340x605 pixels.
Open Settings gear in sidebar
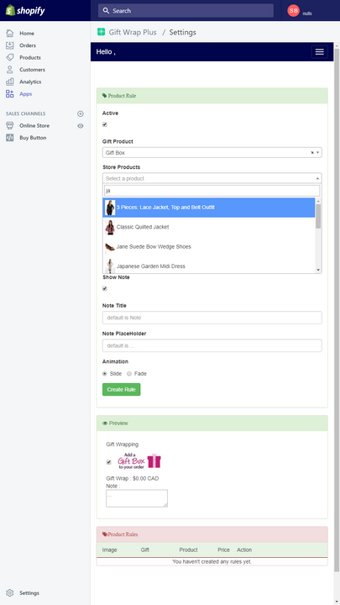coord(9,593)
